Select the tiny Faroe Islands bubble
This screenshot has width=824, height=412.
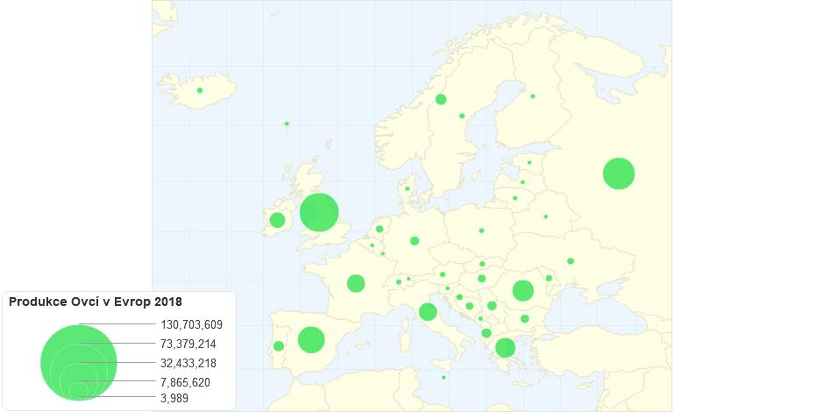point(287,124)
